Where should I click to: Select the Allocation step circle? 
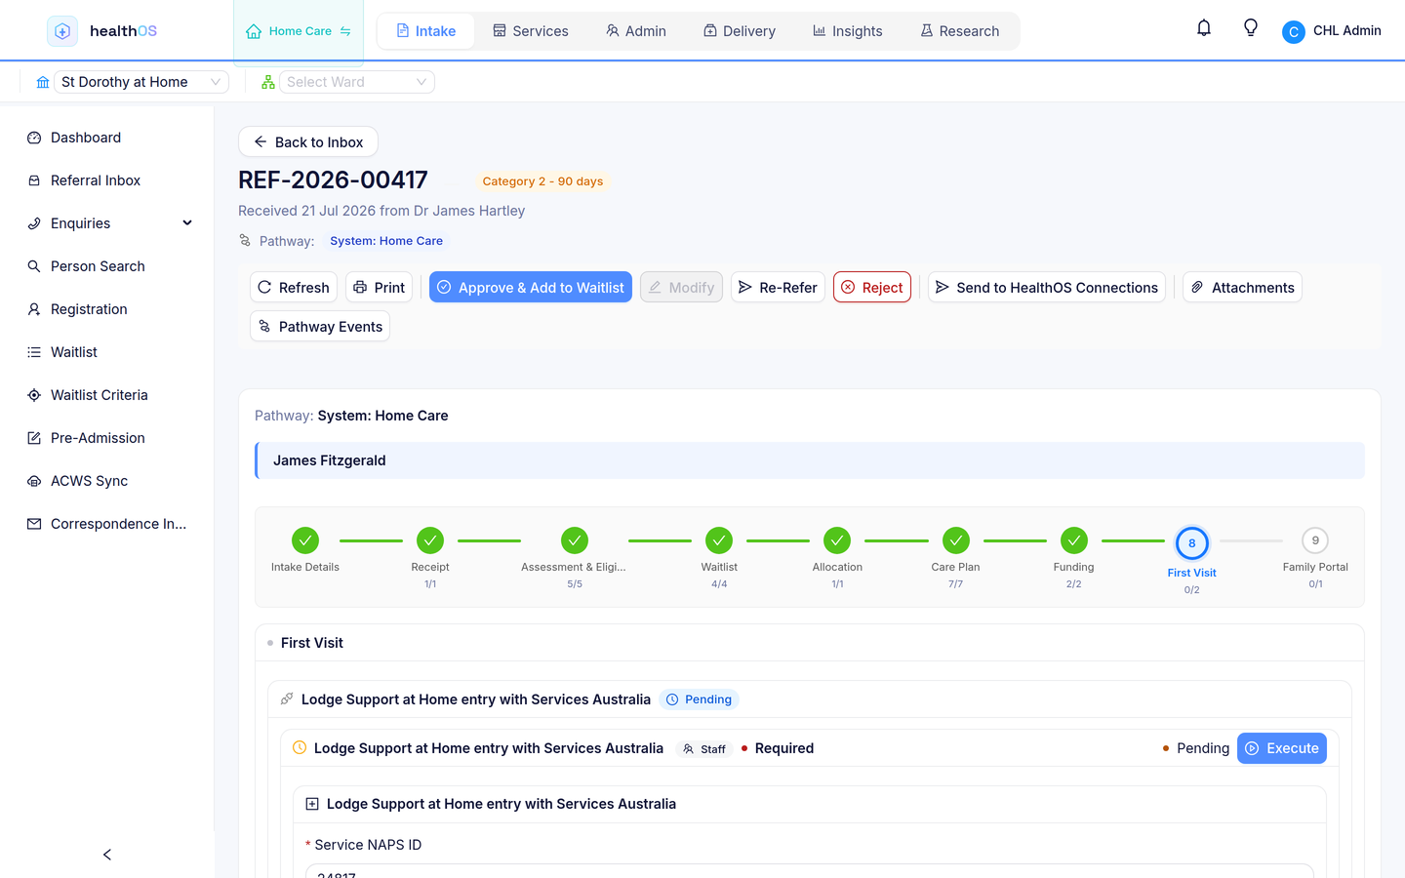tap(837, 539)
